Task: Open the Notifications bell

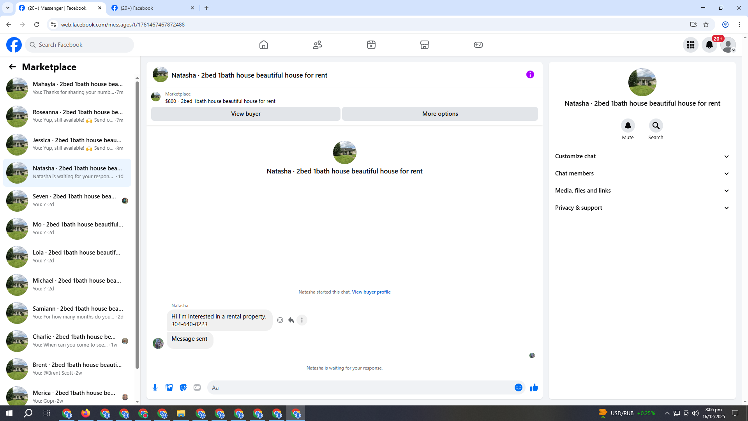Action: pos(709,45)
